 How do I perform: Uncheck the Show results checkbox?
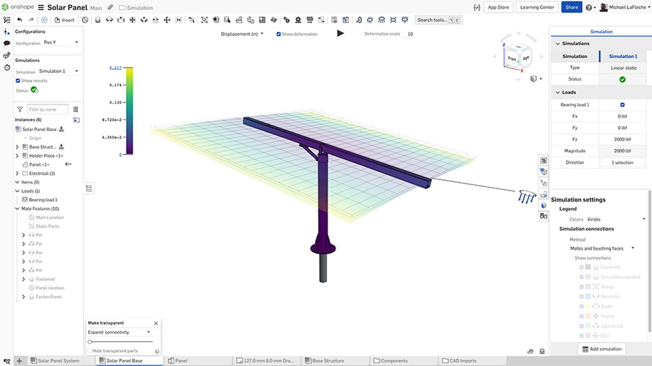[18, 81]
